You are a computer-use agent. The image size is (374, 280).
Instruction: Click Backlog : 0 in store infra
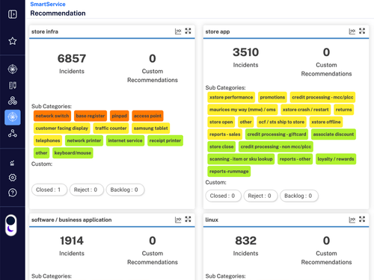coord(125,190)
